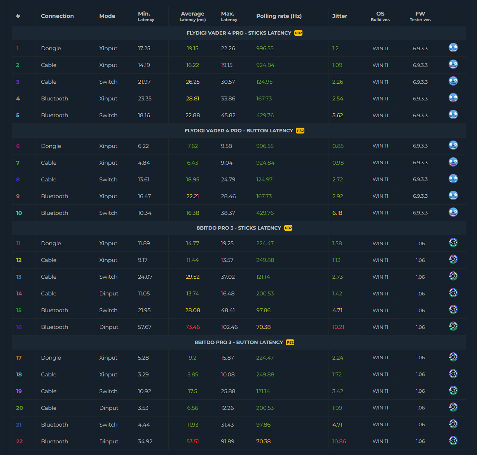The width and height of the screenshot is (477, 455).
Task: Click tester avatar icon in row 5
Action: (x=453, y=115)
